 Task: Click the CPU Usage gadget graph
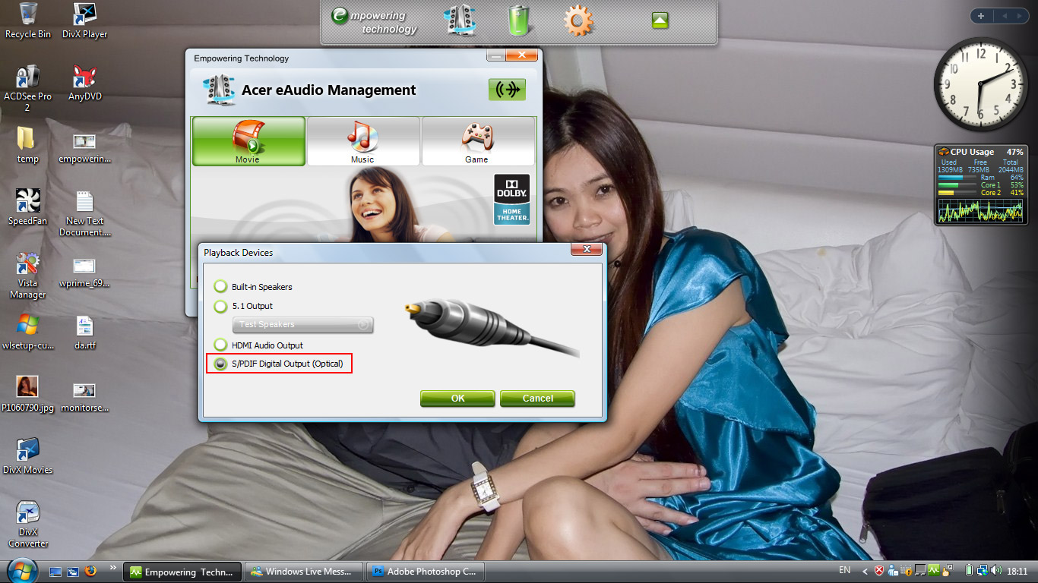(980, 210)
